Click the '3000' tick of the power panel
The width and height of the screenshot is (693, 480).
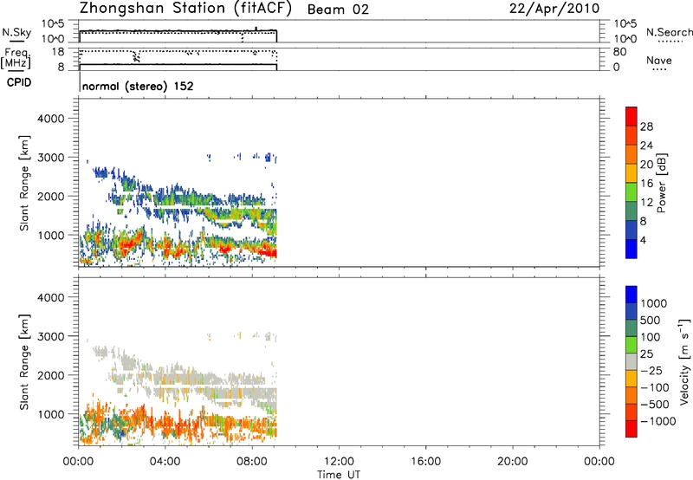51,158
